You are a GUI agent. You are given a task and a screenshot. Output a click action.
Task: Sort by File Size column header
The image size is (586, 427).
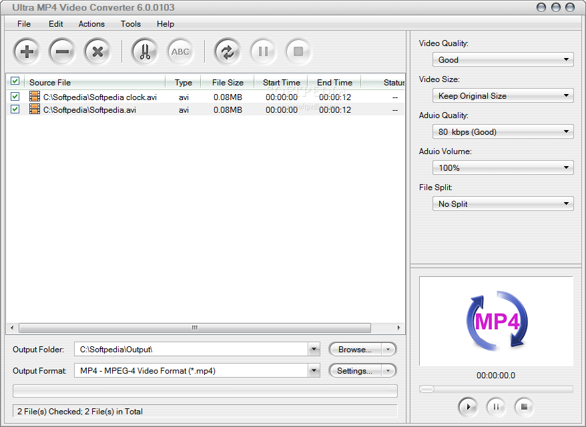228,82
